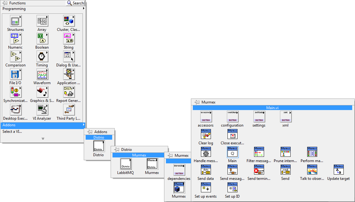The image size is (355, 202).
Task: Select the Clear log VI
Action: [x=206, y=134]
